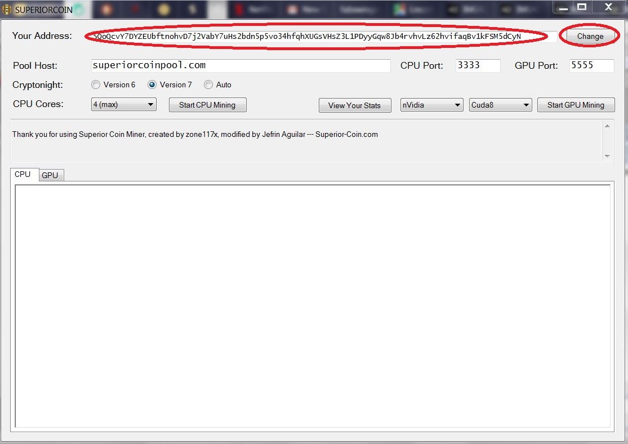Switch to the CPU tab
Image resolution: width=628 pixels, height=444 pixels.
[23, 174]
